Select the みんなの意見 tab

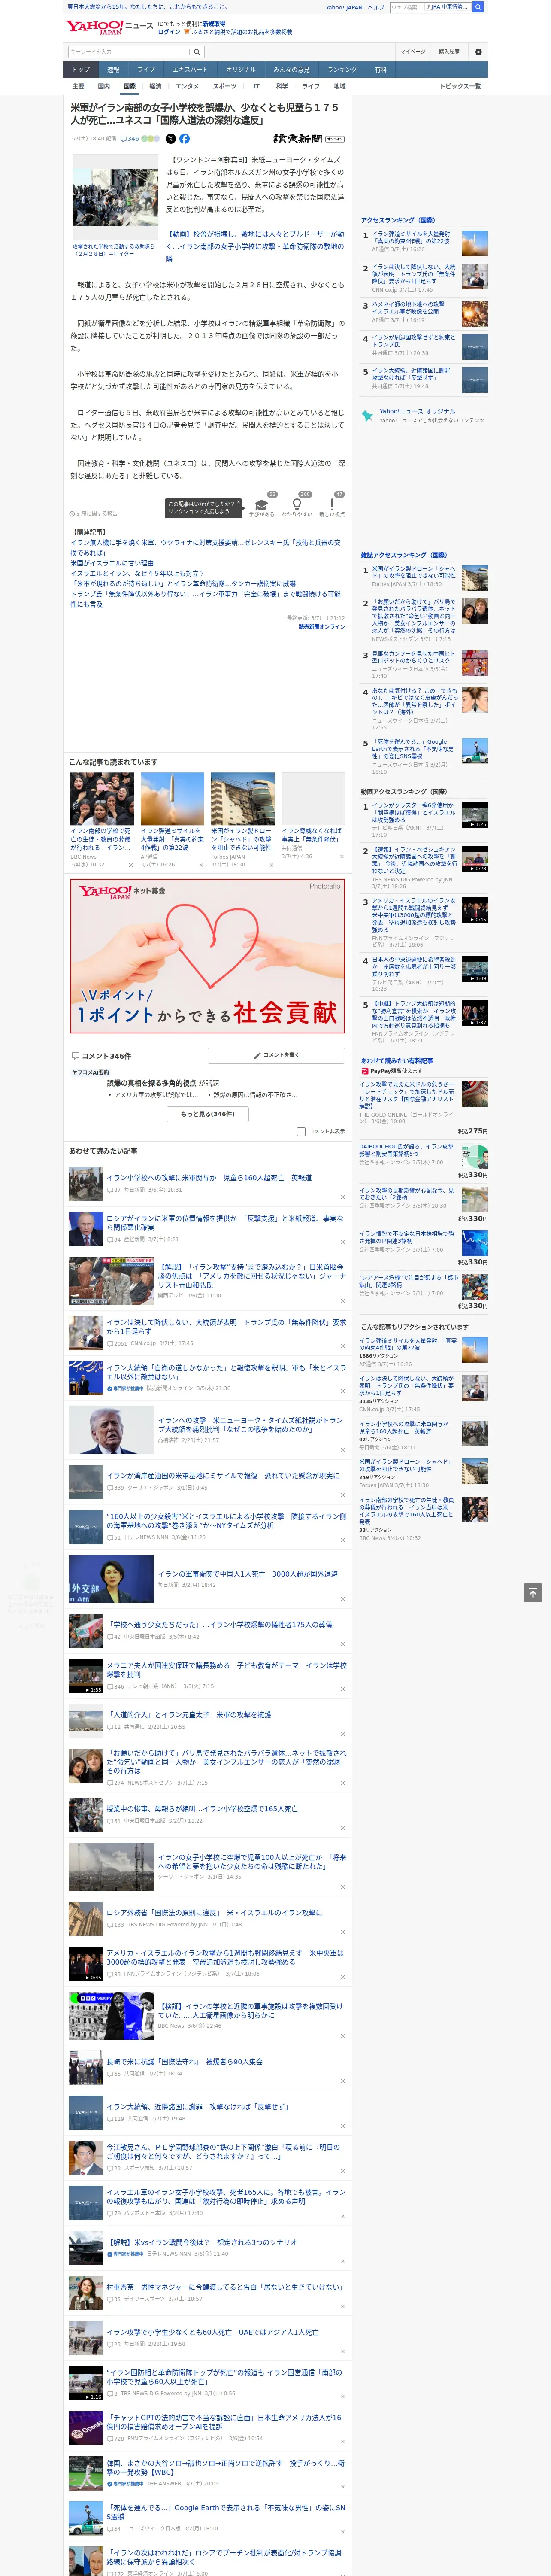(x=291, y=70)
